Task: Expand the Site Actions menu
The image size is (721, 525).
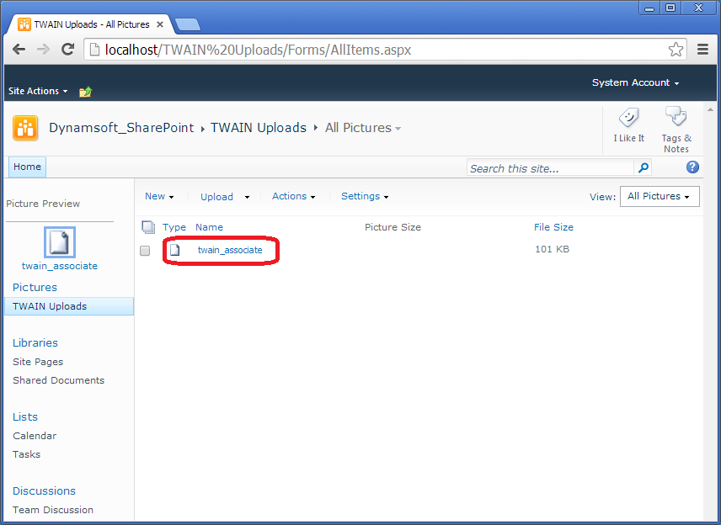Action: coord(38,91)
